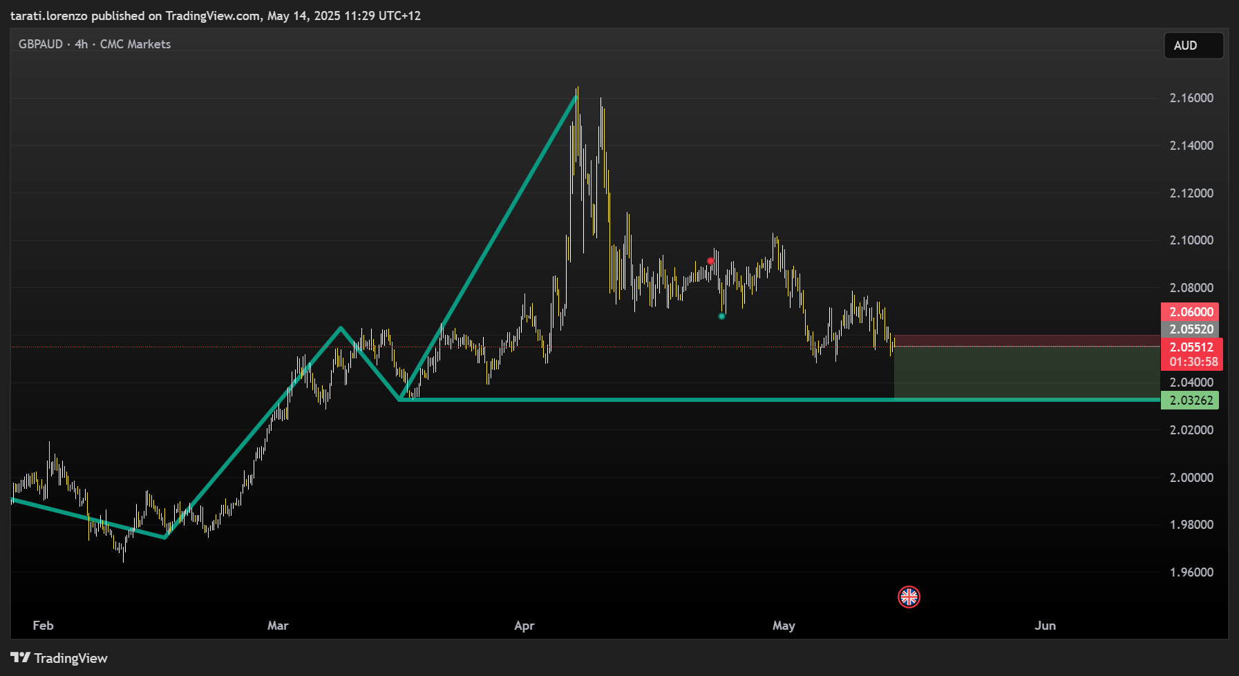Click the red signal dot on the chart

710,261
